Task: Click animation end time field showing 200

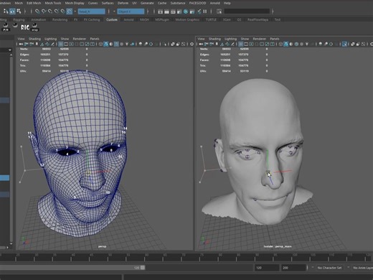Action: click(293, 268)
